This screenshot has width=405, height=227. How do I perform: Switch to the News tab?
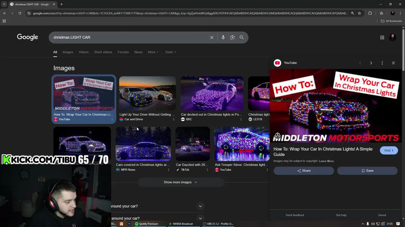click(138, 52)
